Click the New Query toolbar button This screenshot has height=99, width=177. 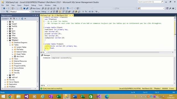pyautogui.click(x=35, y=9)
